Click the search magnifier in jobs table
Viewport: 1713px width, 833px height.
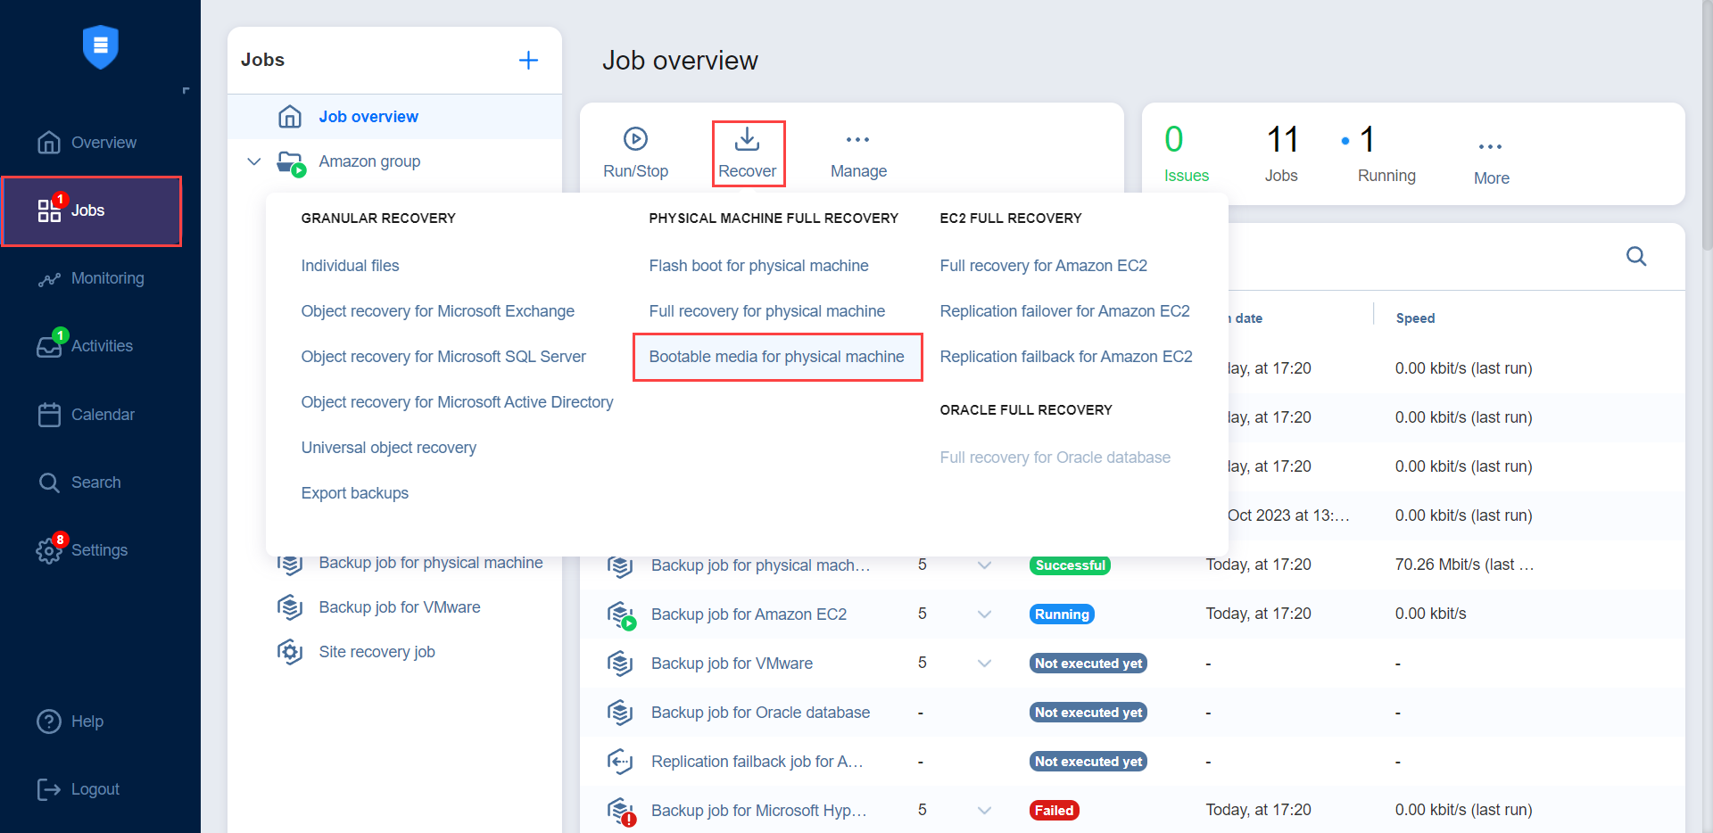coord(1636,257)
